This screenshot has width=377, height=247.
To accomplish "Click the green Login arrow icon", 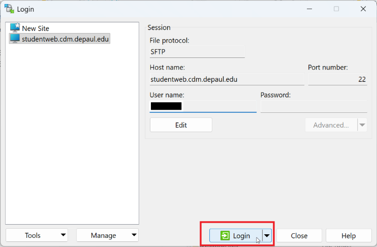I will (x=225, y=236).
